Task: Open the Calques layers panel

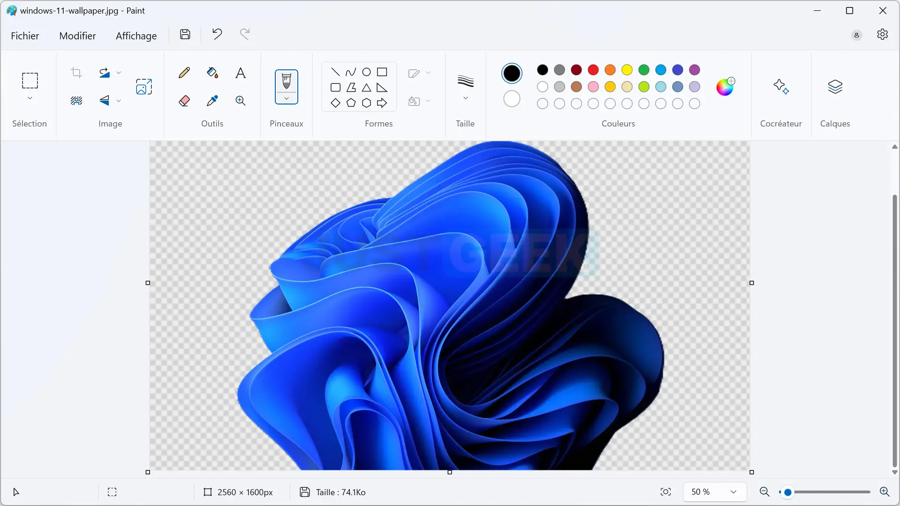Action: click(835, 87)
